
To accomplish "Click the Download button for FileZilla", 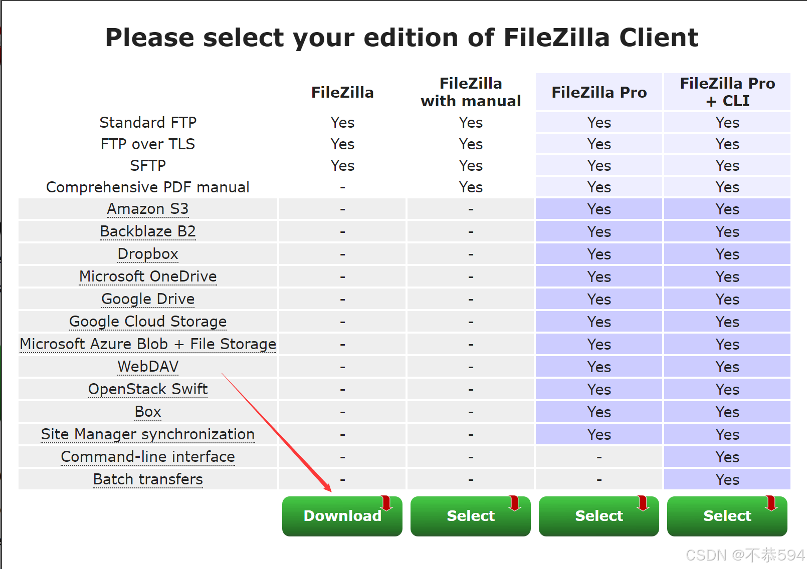I will point(342,516).
